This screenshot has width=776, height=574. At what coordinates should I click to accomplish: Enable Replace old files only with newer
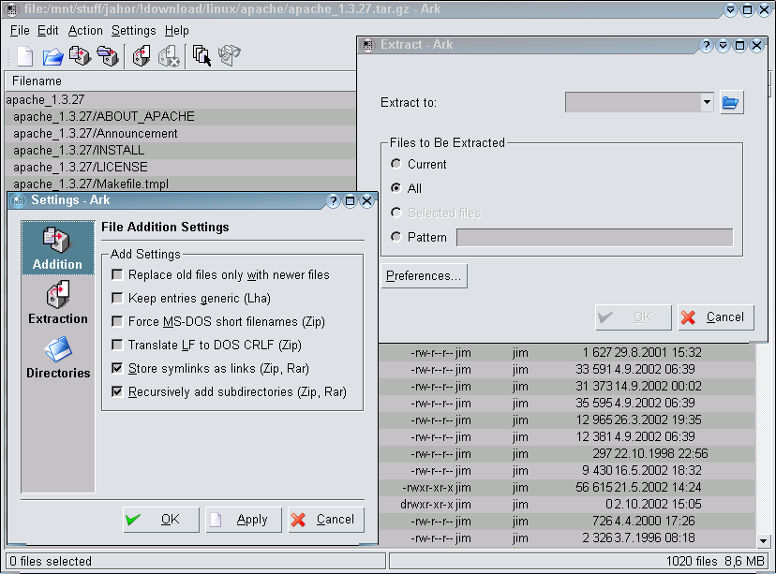pyautogui.click(x=117, y=274)
